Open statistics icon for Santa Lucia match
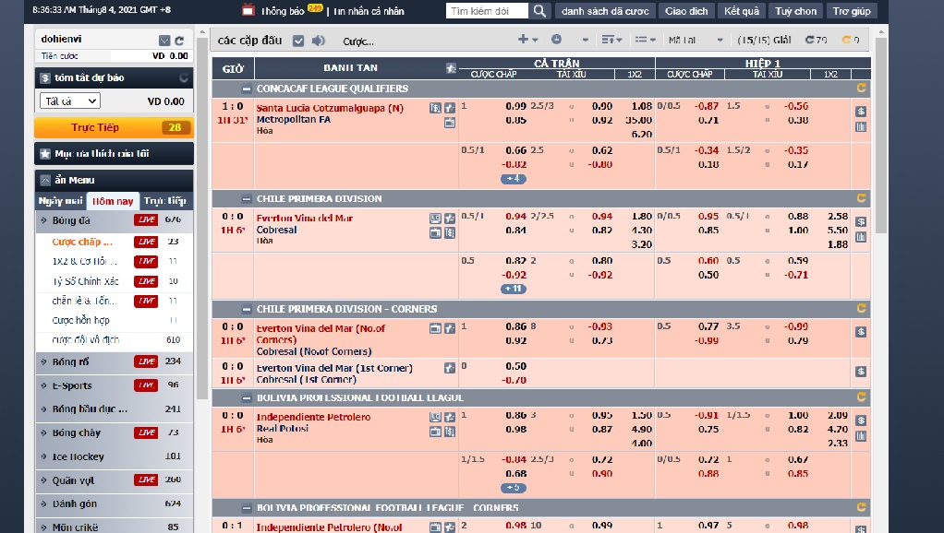 point(435,108)
